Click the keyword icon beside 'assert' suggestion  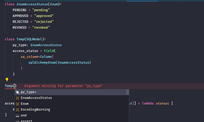pos(18,121)
